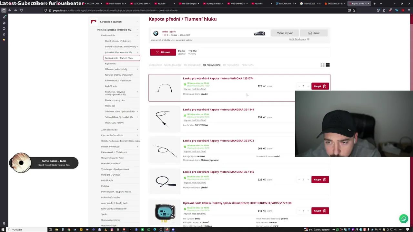Open browser sidebar settings gear icon

point(4,223)
